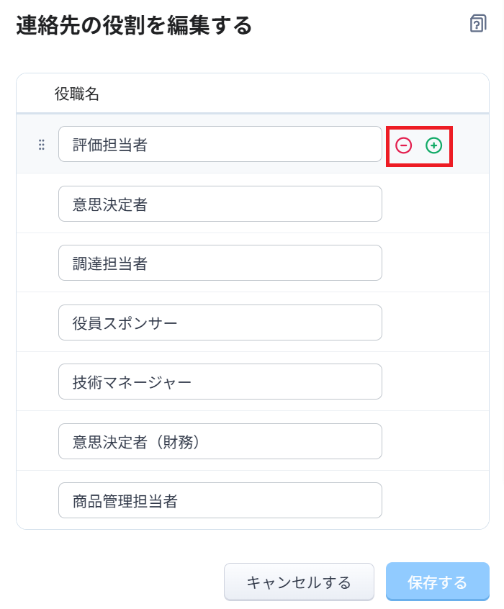504x609 pixels.
Task: Remove the 評価担当者 role with minus icon
Action: 404,145
